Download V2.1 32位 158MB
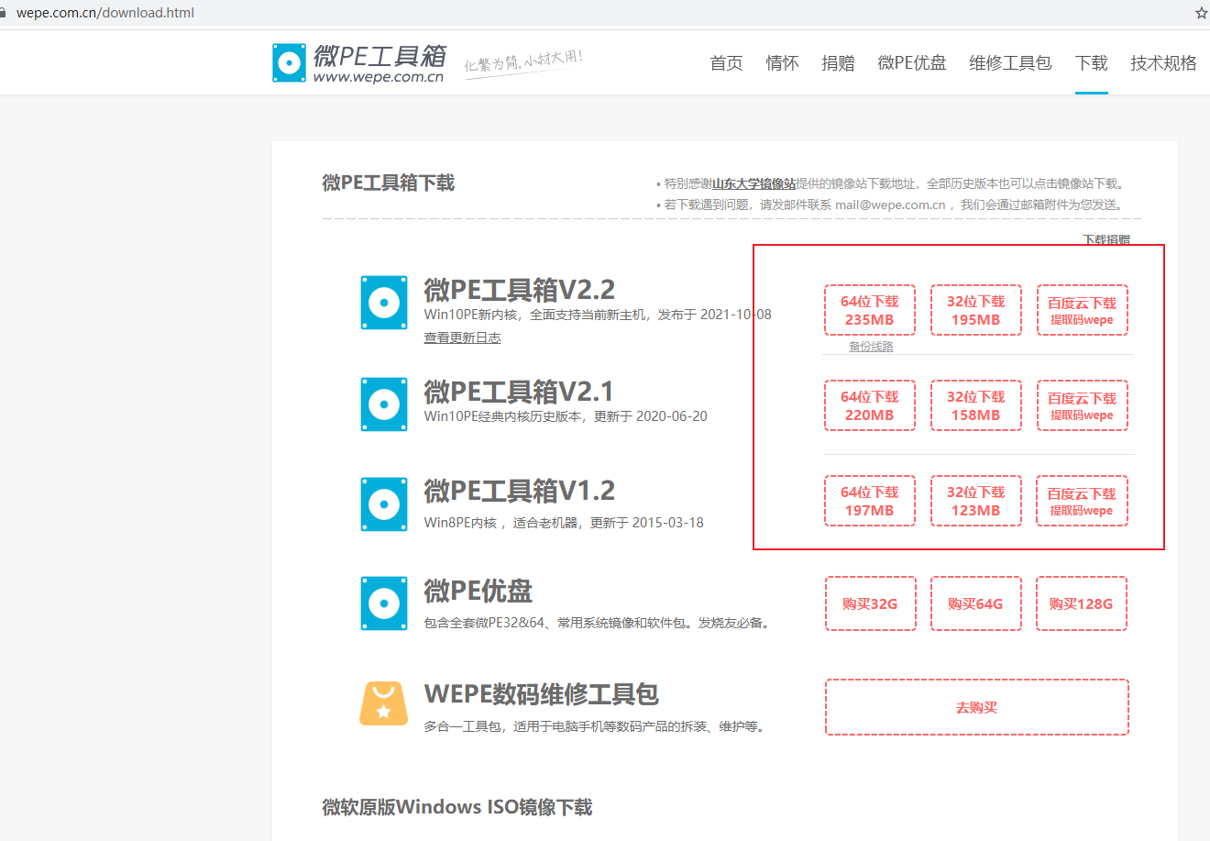Viewport: 1210px width, 841px height. [976, 405]
